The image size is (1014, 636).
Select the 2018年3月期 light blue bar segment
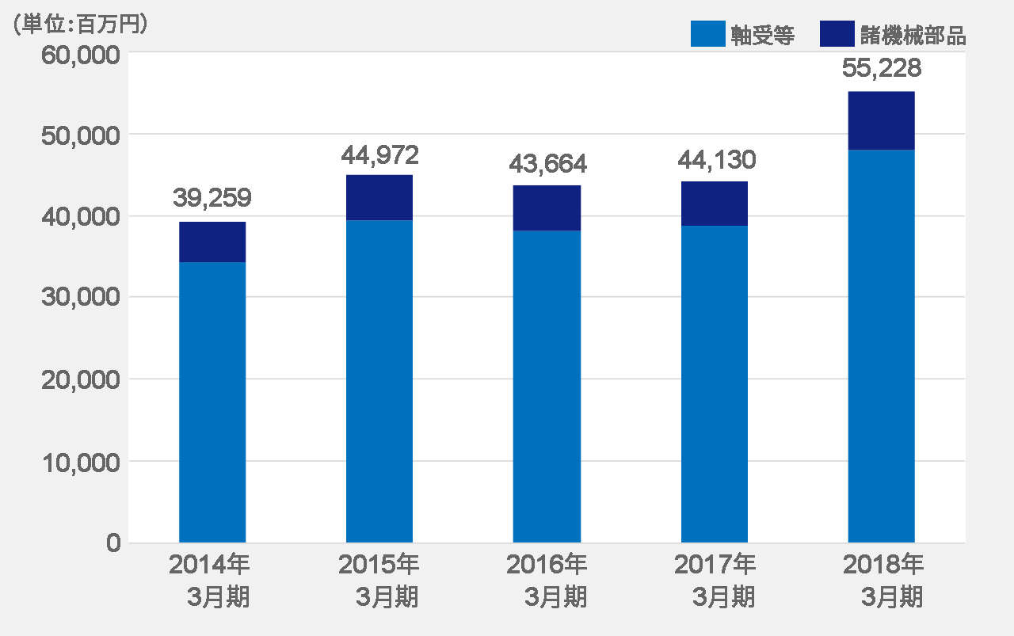pos(882,346)
